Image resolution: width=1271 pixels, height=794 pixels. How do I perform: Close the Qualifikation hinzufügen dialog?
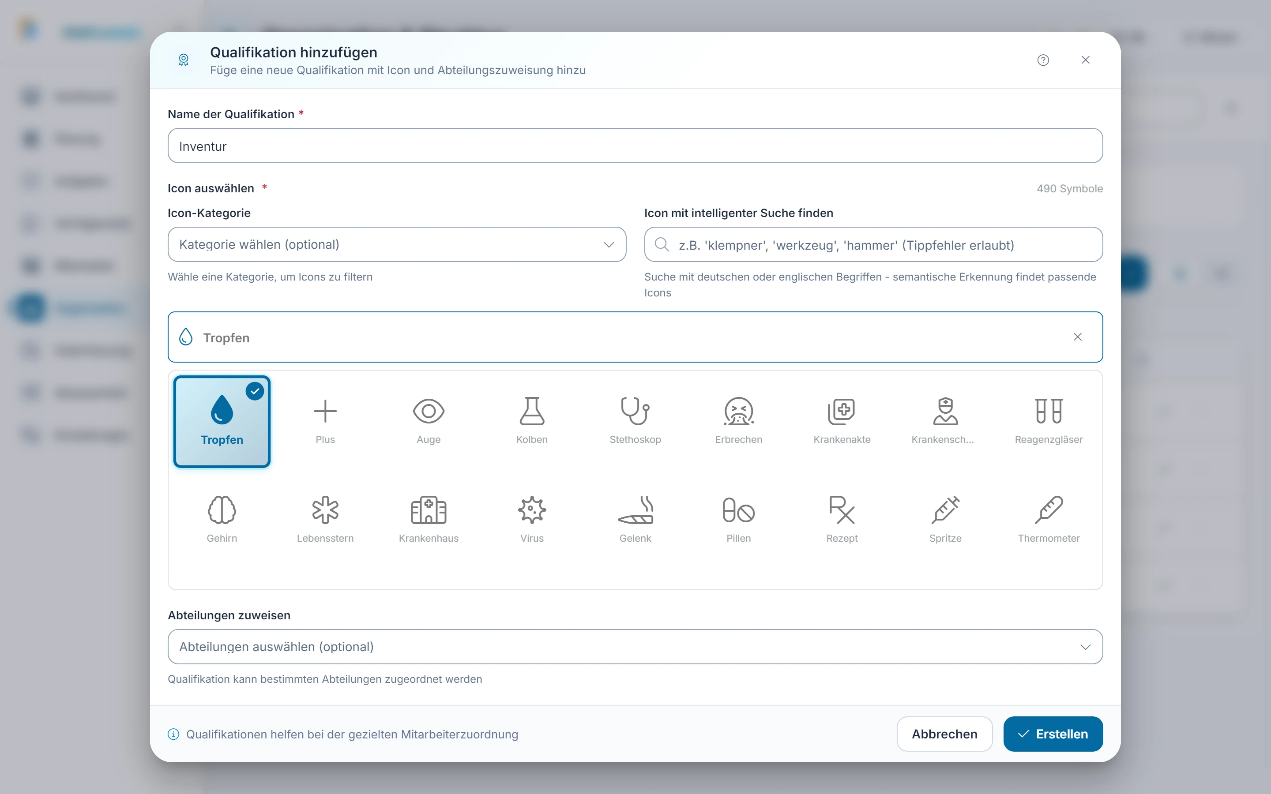1086,60
